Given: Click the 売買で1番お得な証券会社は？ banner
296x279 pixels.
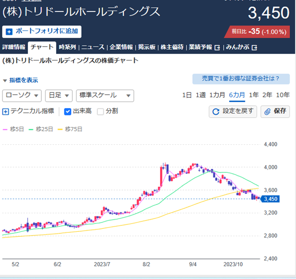Looking at the screenshot, I should pyautogui.click(x=241, y=79).
